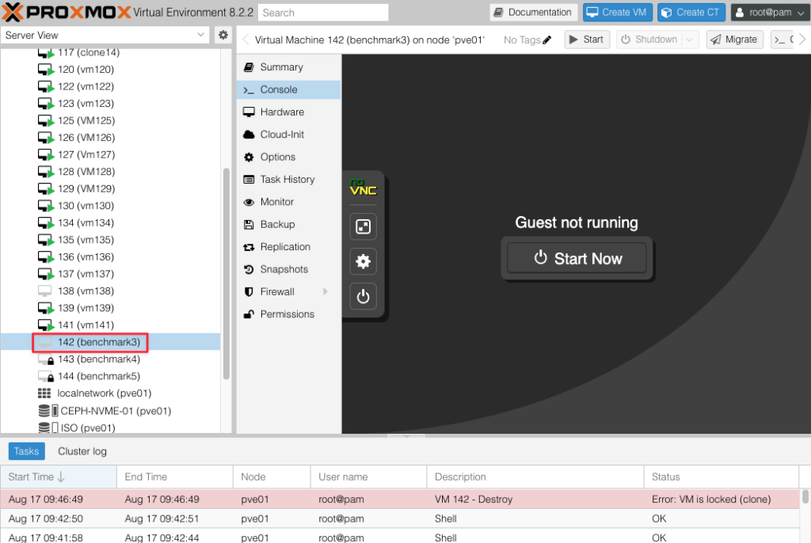Viewport: 811px width, 543px height.
Task: Open VM Options panel
Action: (x=288, y=158)
